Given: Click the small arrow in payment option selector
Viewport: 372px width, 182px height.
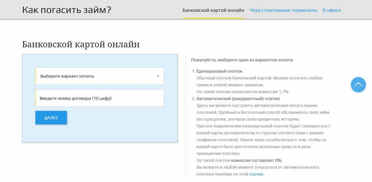Looking at the screenshot, I should click(158, 76).
